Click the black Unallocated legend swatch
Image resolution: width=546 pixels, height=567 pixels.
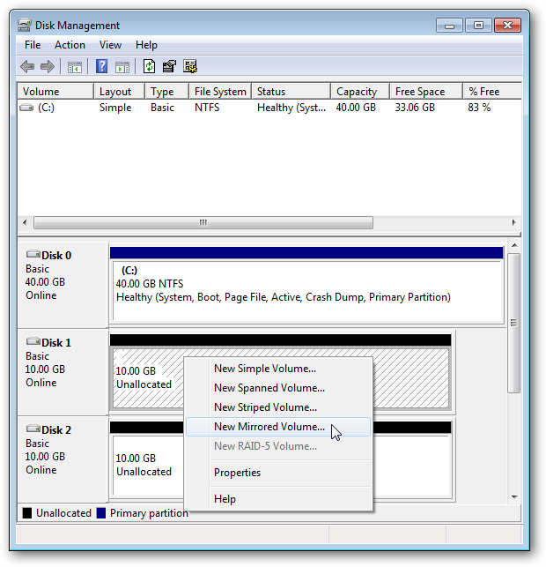pos(27,513)
